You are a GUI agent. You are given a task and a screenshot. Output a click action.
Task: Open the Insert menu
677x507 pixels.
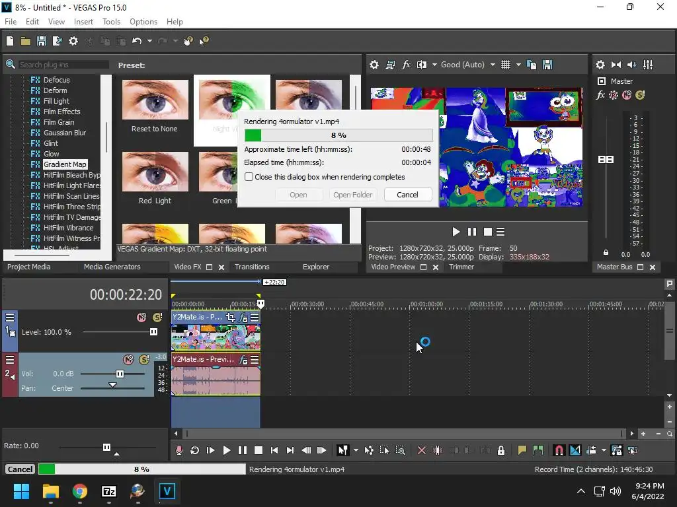point(83,22)
